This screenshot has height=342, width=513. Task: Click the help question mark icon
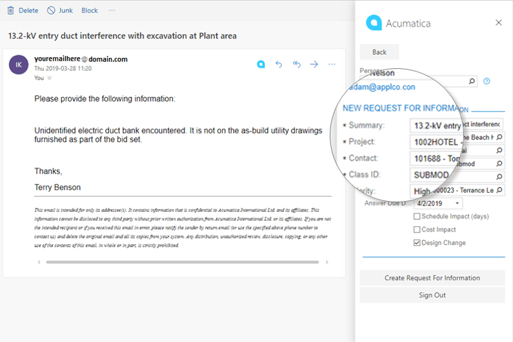pyautogui.click(x=487, y=81)
